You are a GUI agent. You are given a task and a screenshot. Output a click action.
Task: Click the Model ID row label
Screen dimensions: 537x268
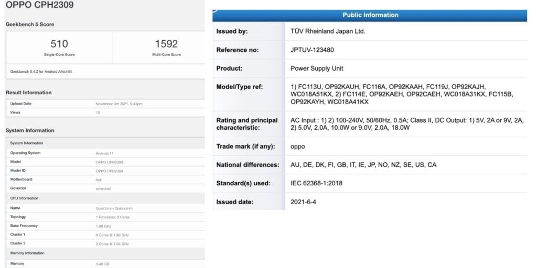click(18, 171)
